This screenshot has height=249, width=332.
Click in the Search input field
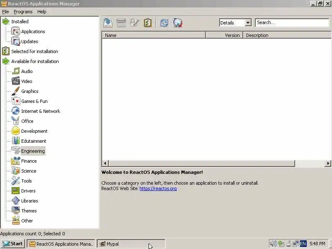pos(292,23)
